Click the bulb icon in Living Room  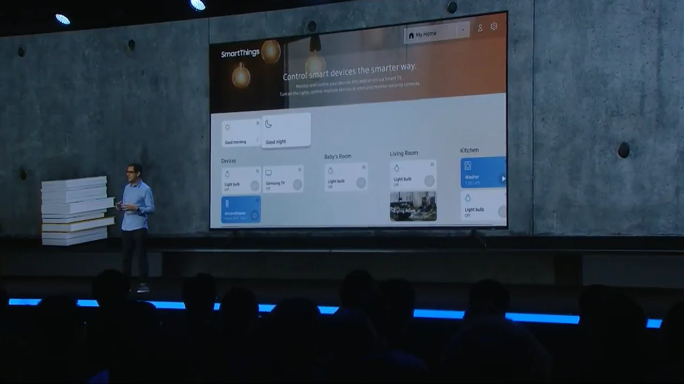[x=396, y=168]
